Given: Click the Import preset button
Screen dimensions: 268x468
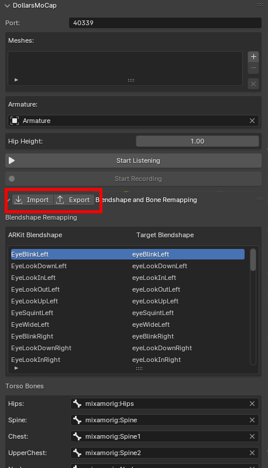Looking at the screenshot, I should tap(33, 200).
